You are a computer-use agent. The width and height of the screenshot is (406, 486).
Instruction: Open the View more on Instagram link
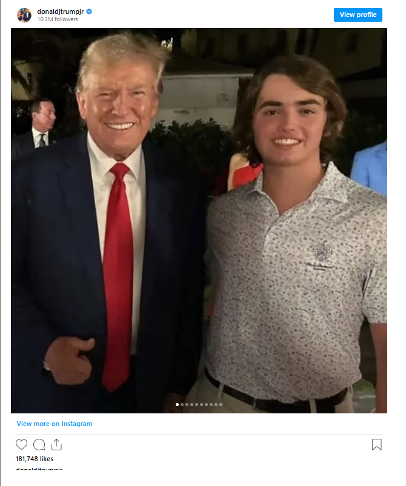point(55,424)
